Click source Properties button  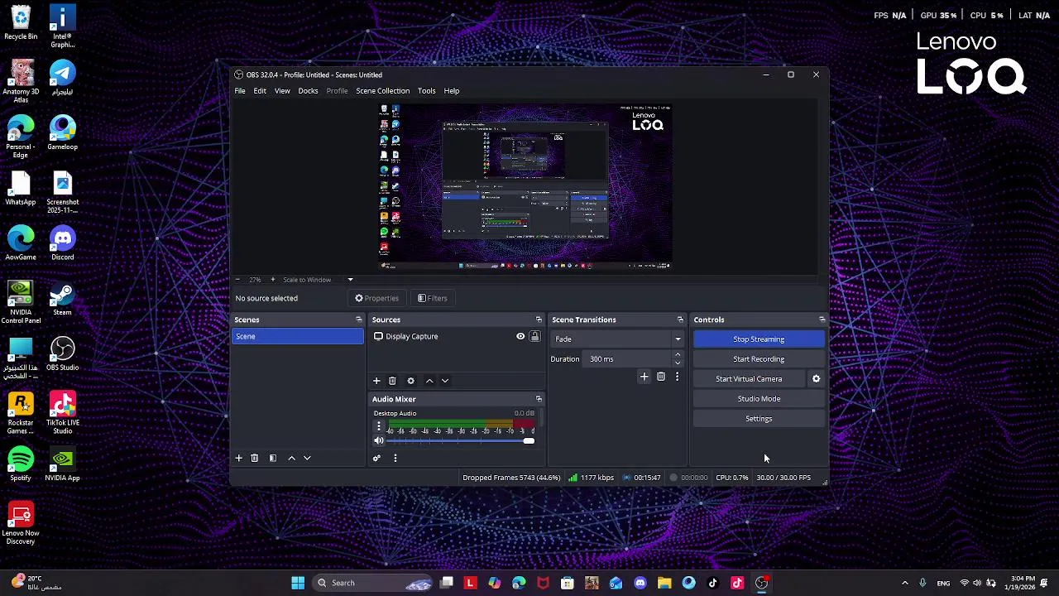pyautogui.click(x=377, y=298)
